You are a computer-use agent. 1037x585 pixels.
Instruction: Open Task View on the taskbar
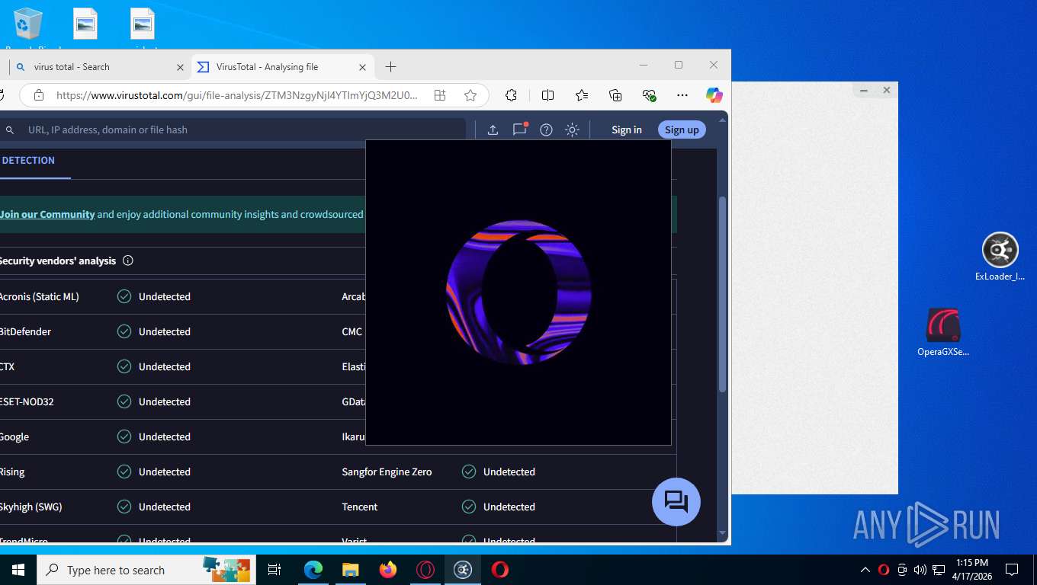[274, 570]
